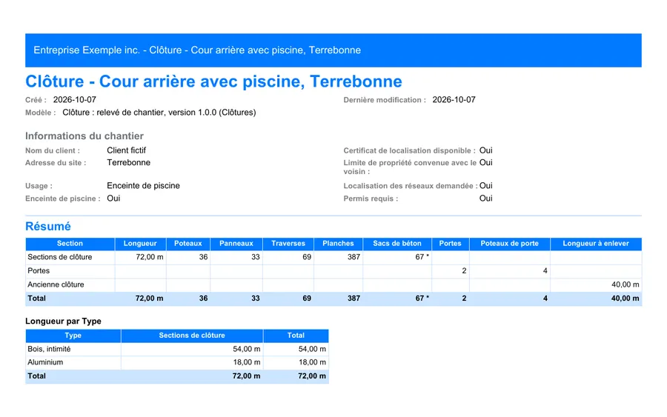Click the Total row's 69 traverses value
Screen dimensions: 667x417
point(307,298)
